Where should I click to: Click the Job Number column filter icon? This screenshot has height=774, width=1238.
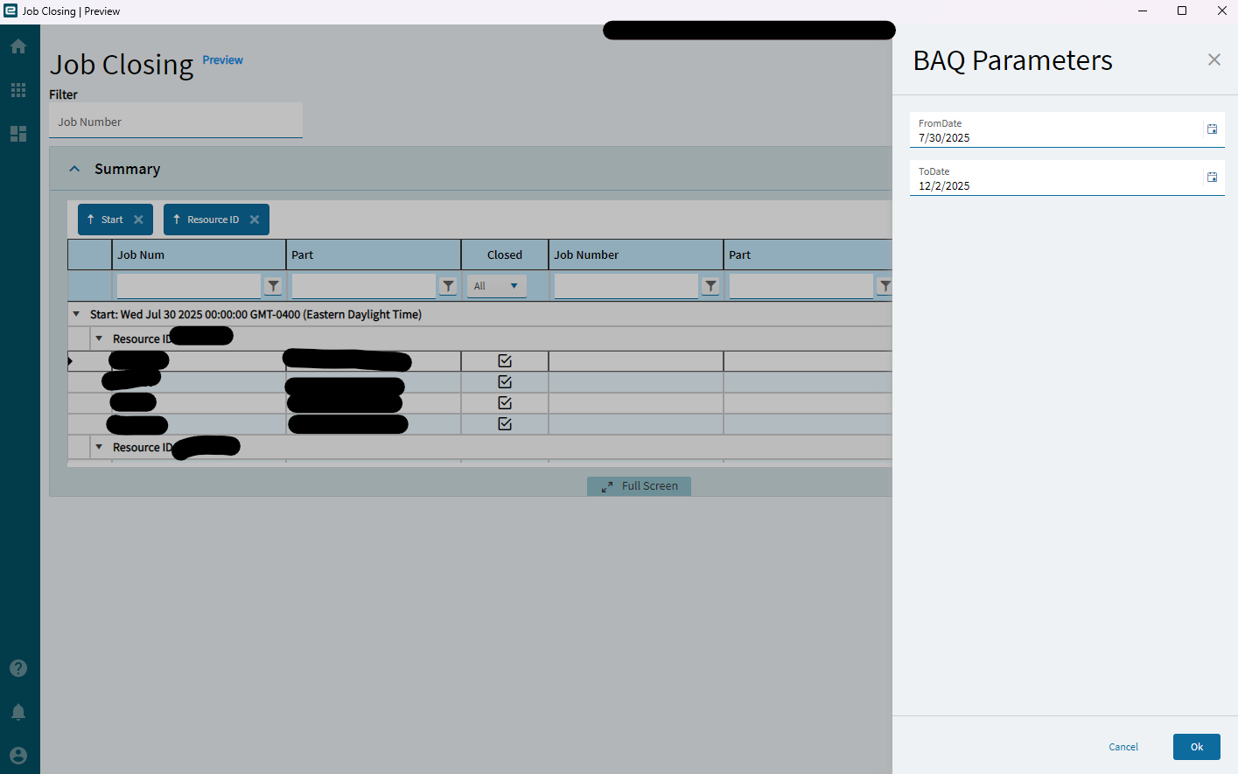[710, 286]
